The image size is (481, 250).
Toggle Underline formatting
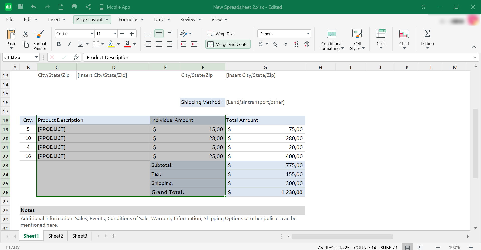coord(80,44)
